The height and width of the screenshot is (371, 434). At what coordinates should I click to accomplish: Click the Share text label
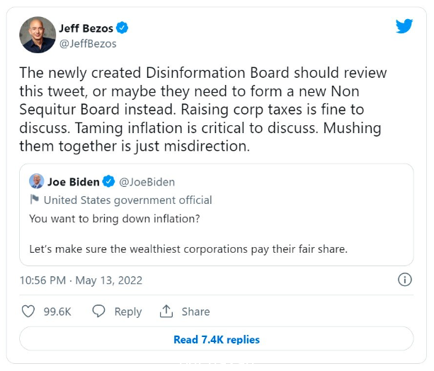click(195, 312)
